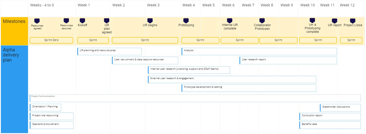Click the Kickoff milestone marker icon
The width and height of the screenshot is (366, 134).
pyautogui.click(x=82, y=21)
